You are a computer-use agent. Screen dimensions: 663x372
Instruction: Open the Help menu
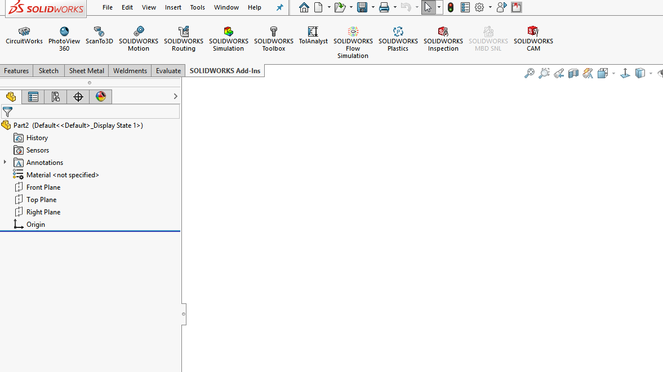click(255, 8)
